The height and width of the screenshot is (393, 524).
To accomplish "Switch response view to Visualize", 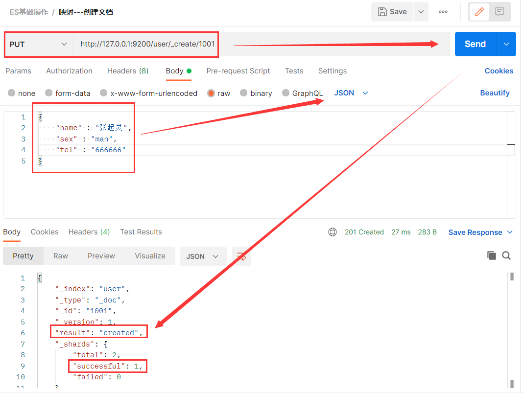I will [x=150, y=256].
